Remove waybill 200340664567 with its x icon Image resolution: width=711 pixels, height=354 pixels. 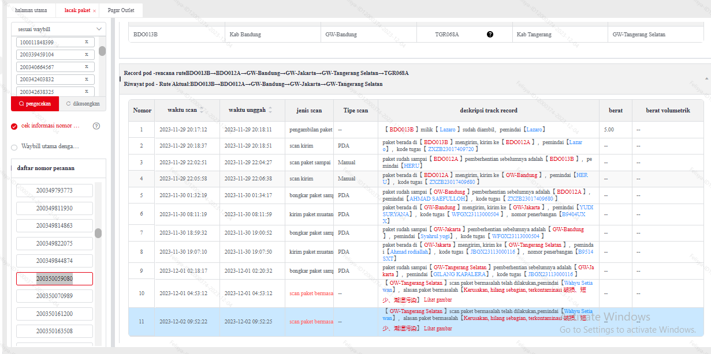[87, 67]
